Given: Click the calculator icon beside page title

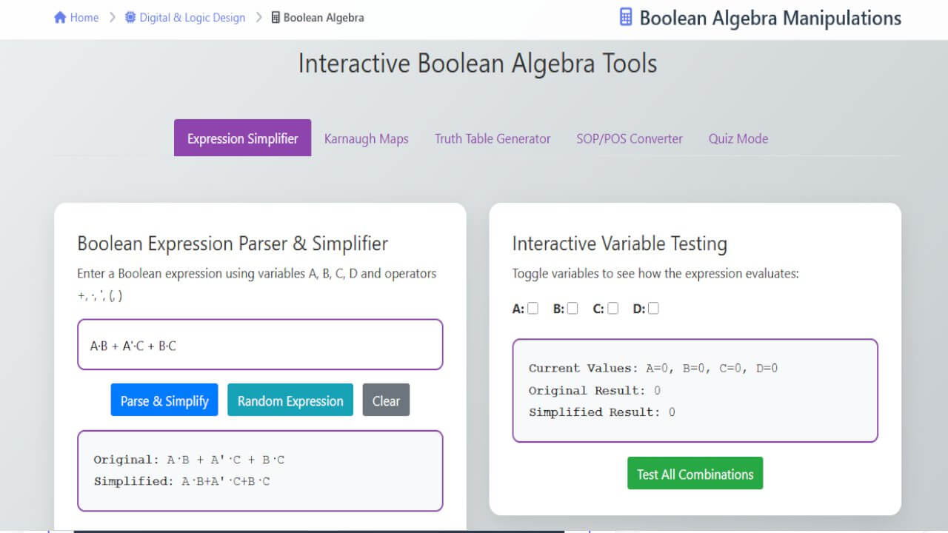Looking at the screenshot, I should [x=626, y=18].
